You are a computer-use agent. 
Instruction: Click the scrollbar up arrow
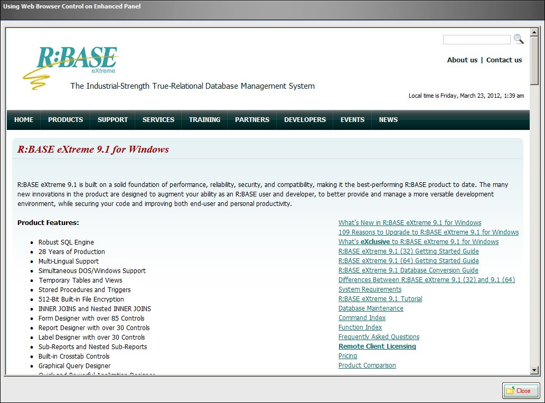pyautogui.click(x=534, y=33)
